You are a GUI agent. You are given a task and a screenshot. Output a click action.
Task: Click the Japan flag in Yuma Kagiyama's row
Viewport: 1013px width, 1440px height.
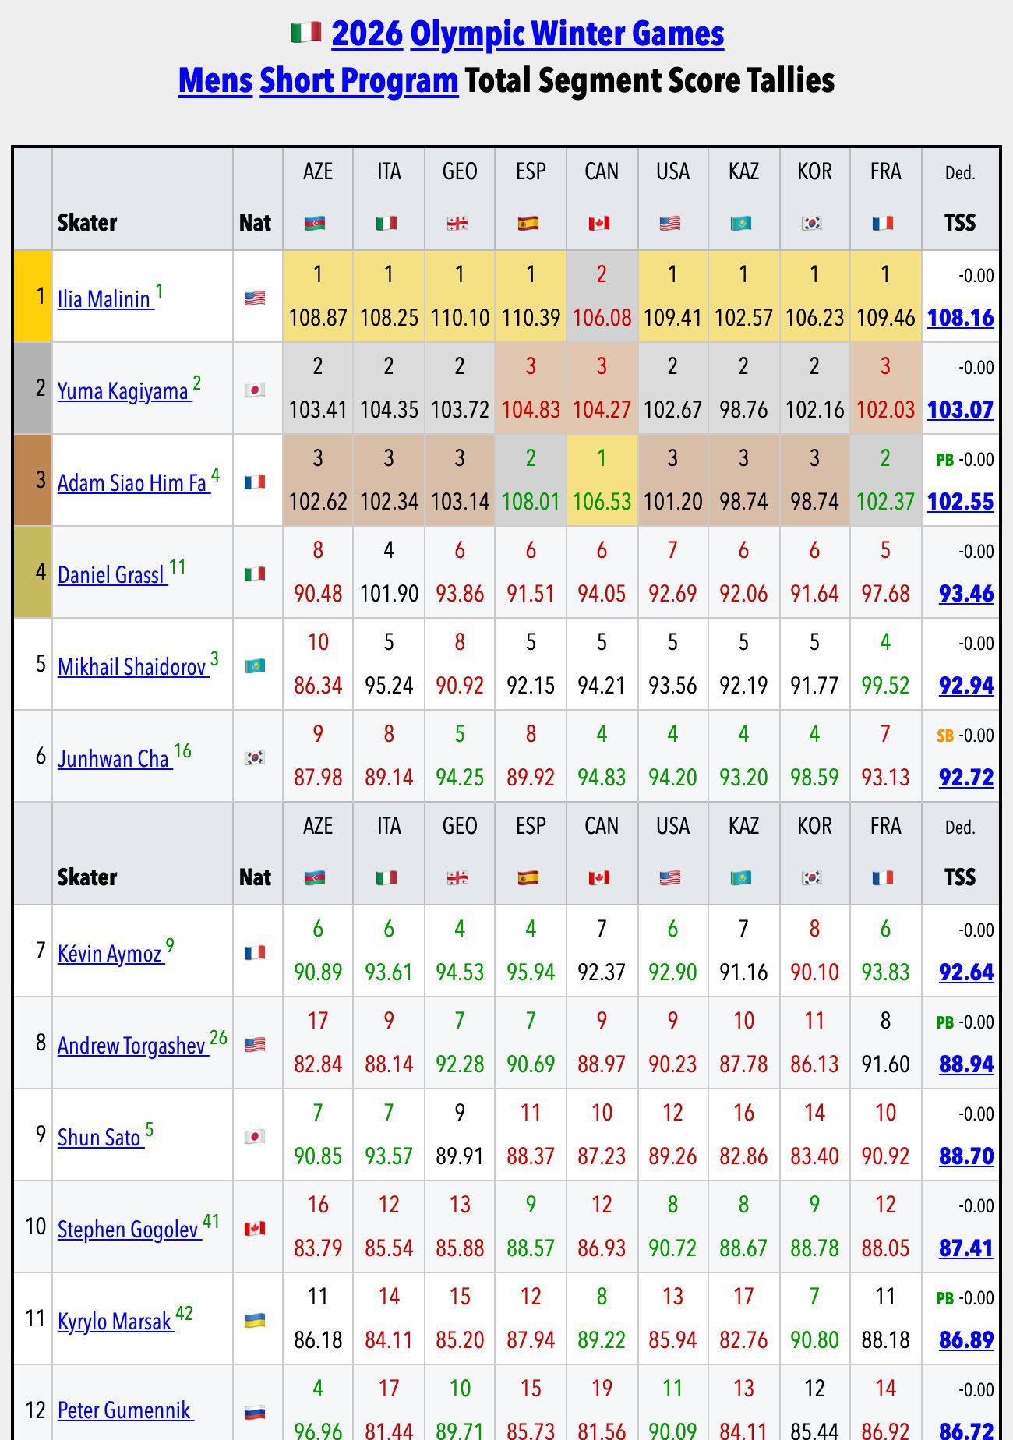pos(255,390)
